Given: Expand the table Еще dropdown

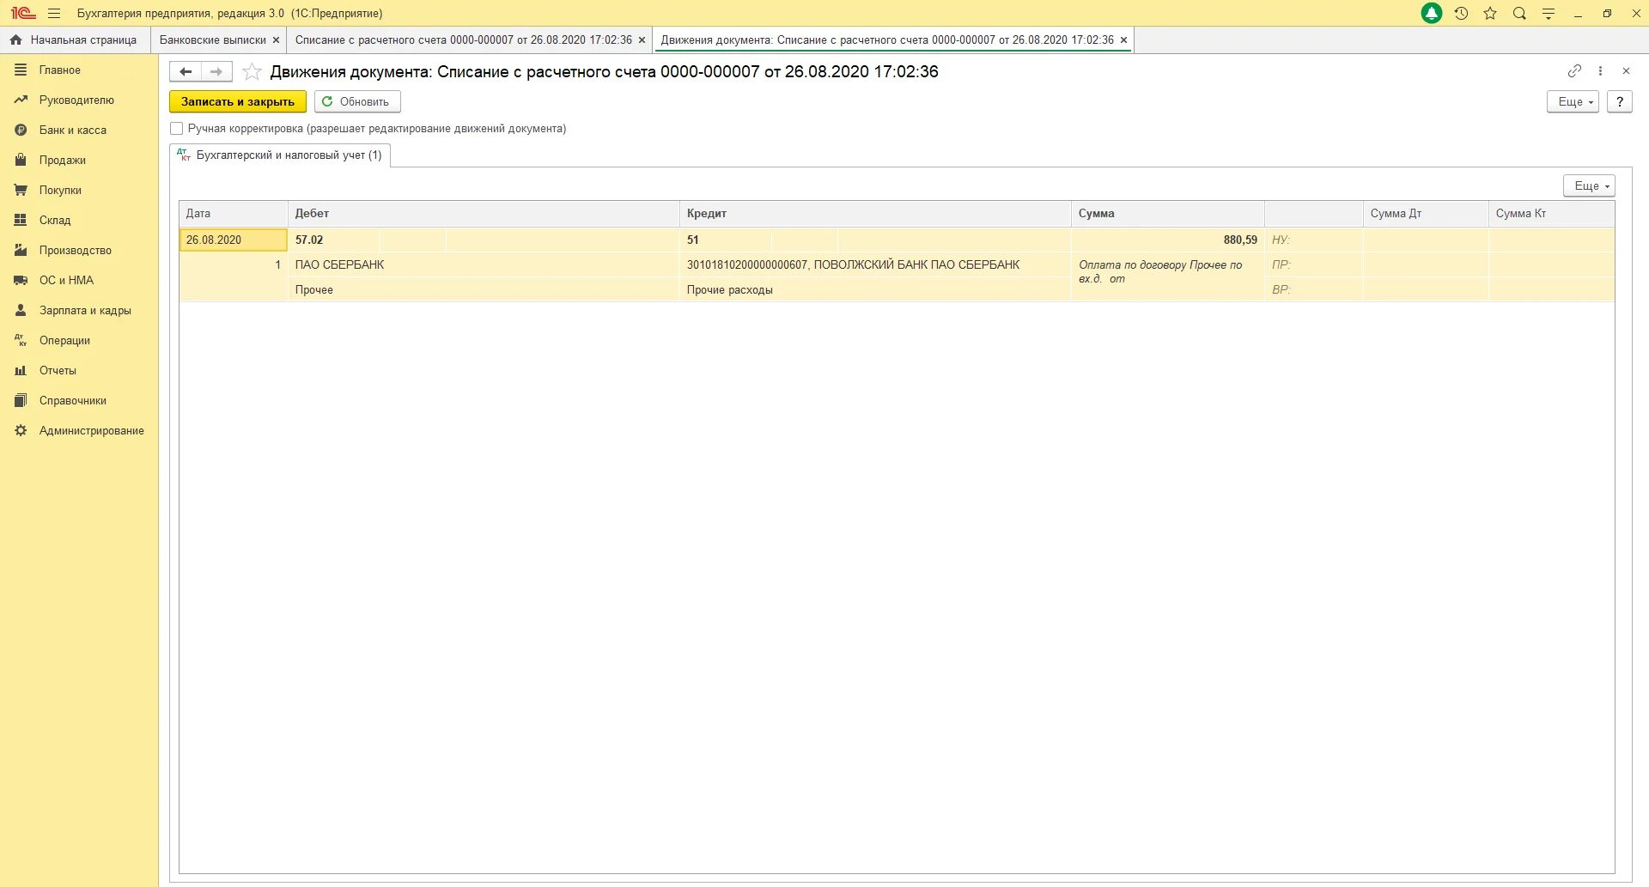Looking at the screenshot, I should pyautogui.click(x=1589, y=185).
